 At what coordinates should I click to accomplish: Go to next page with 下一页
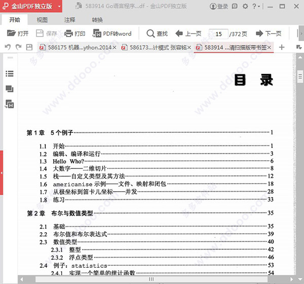269,33
